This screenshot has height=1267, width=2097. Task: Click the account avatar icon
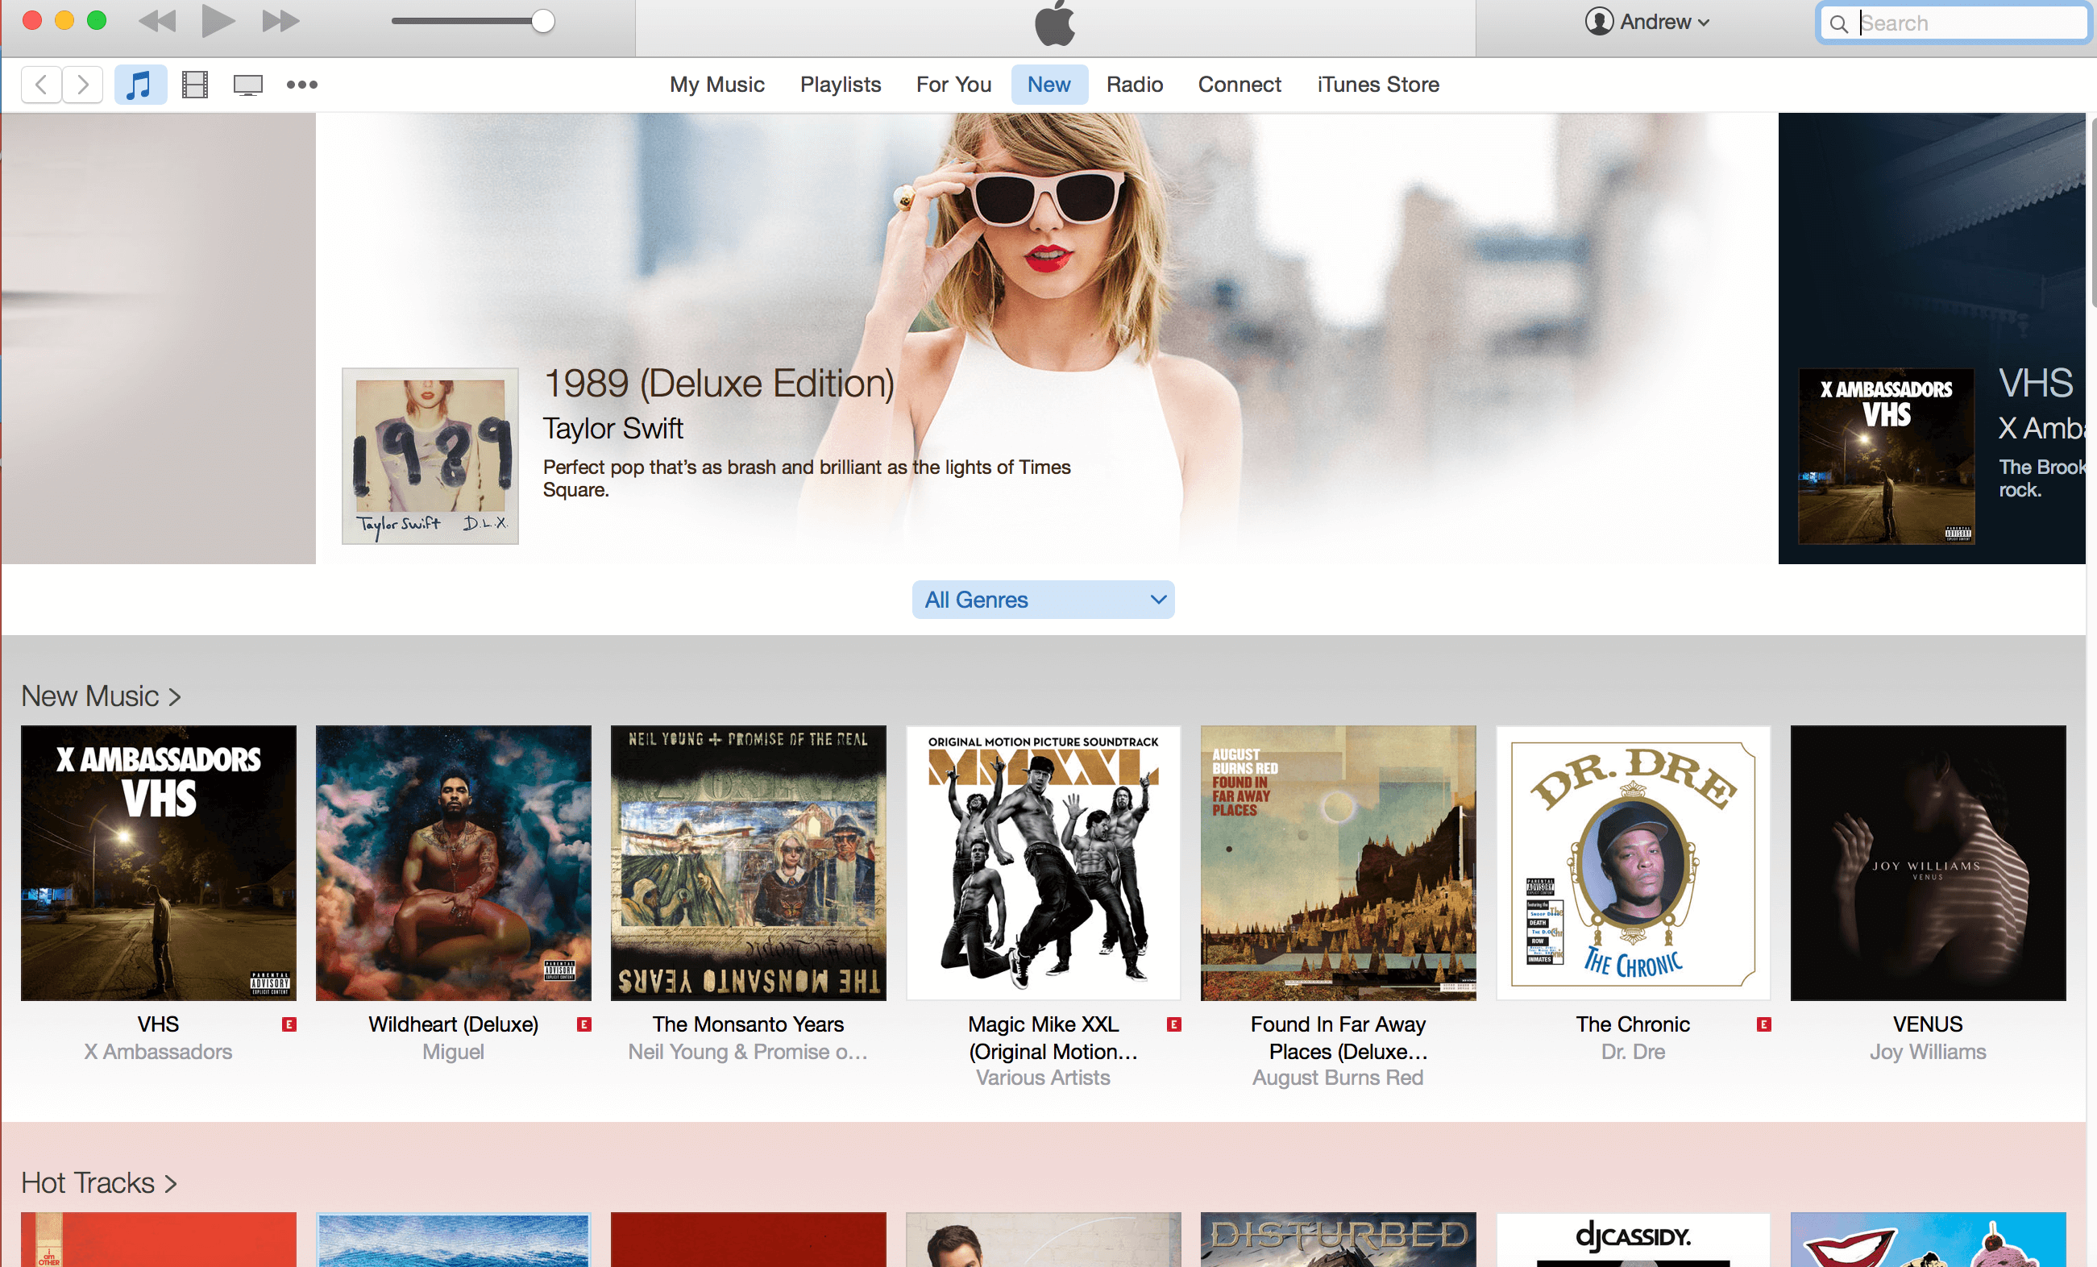coord(1599,21)
